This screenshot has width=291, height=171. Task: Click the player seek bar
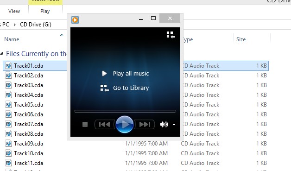pyautogui.click(x=125, y=111)
